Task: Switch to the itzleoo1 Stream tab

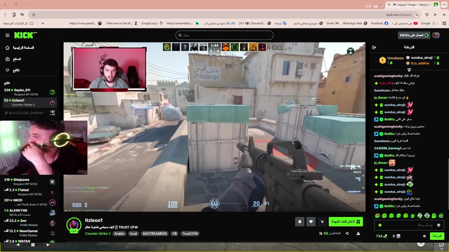Action: point(413,5)
